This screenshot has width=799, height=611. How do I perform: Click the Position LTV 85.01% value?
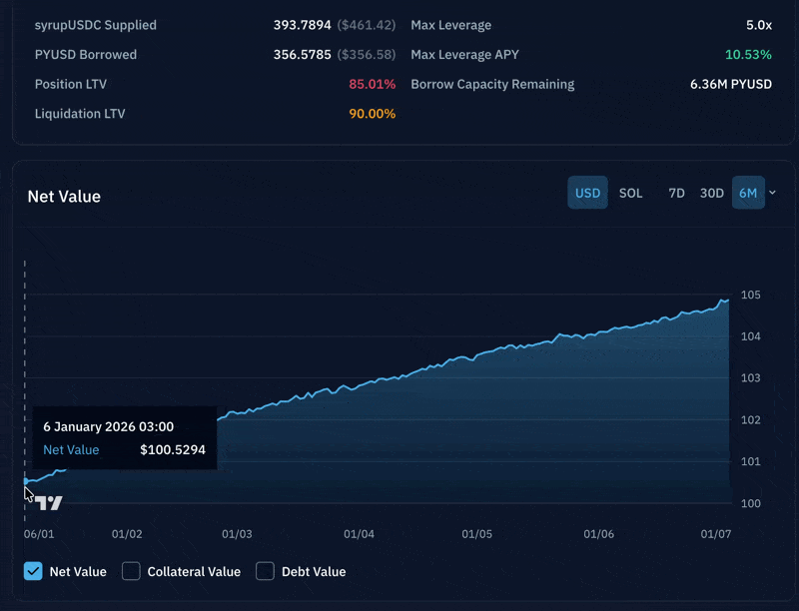coord(372,84)
